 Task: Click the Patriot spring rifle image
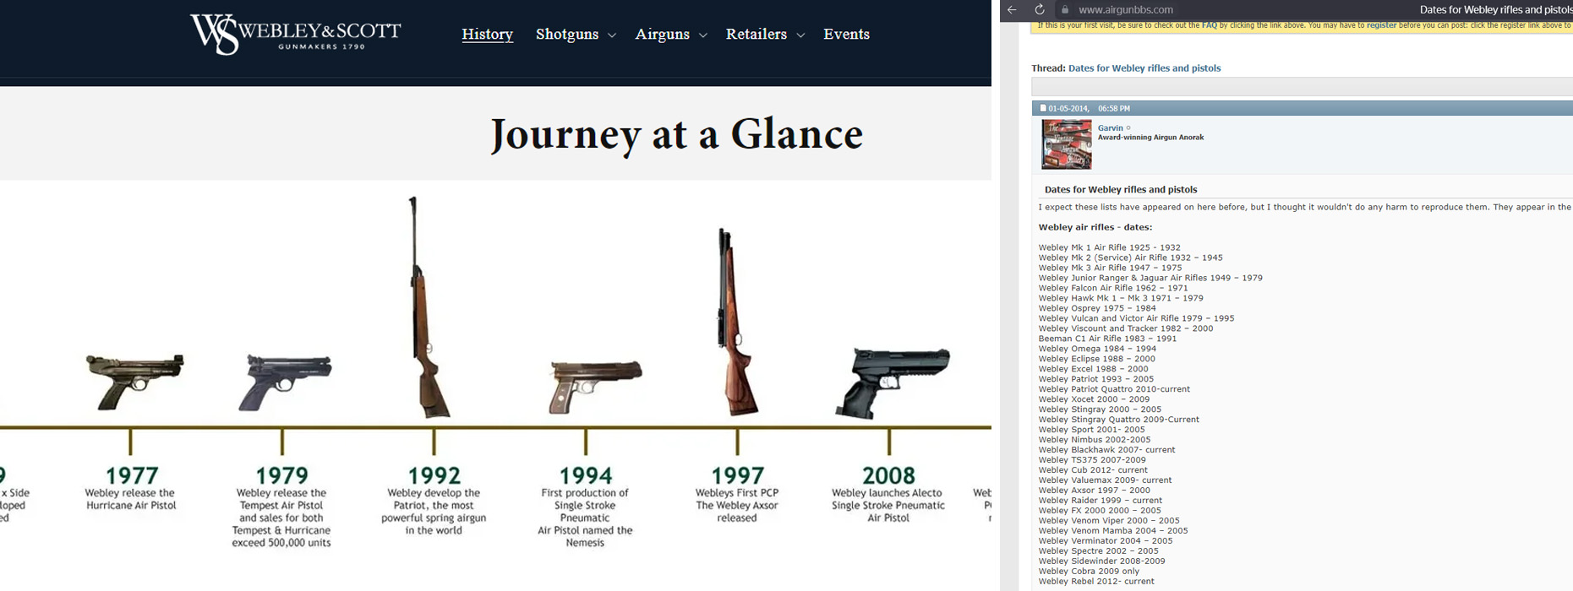click(x=429, y=307)
